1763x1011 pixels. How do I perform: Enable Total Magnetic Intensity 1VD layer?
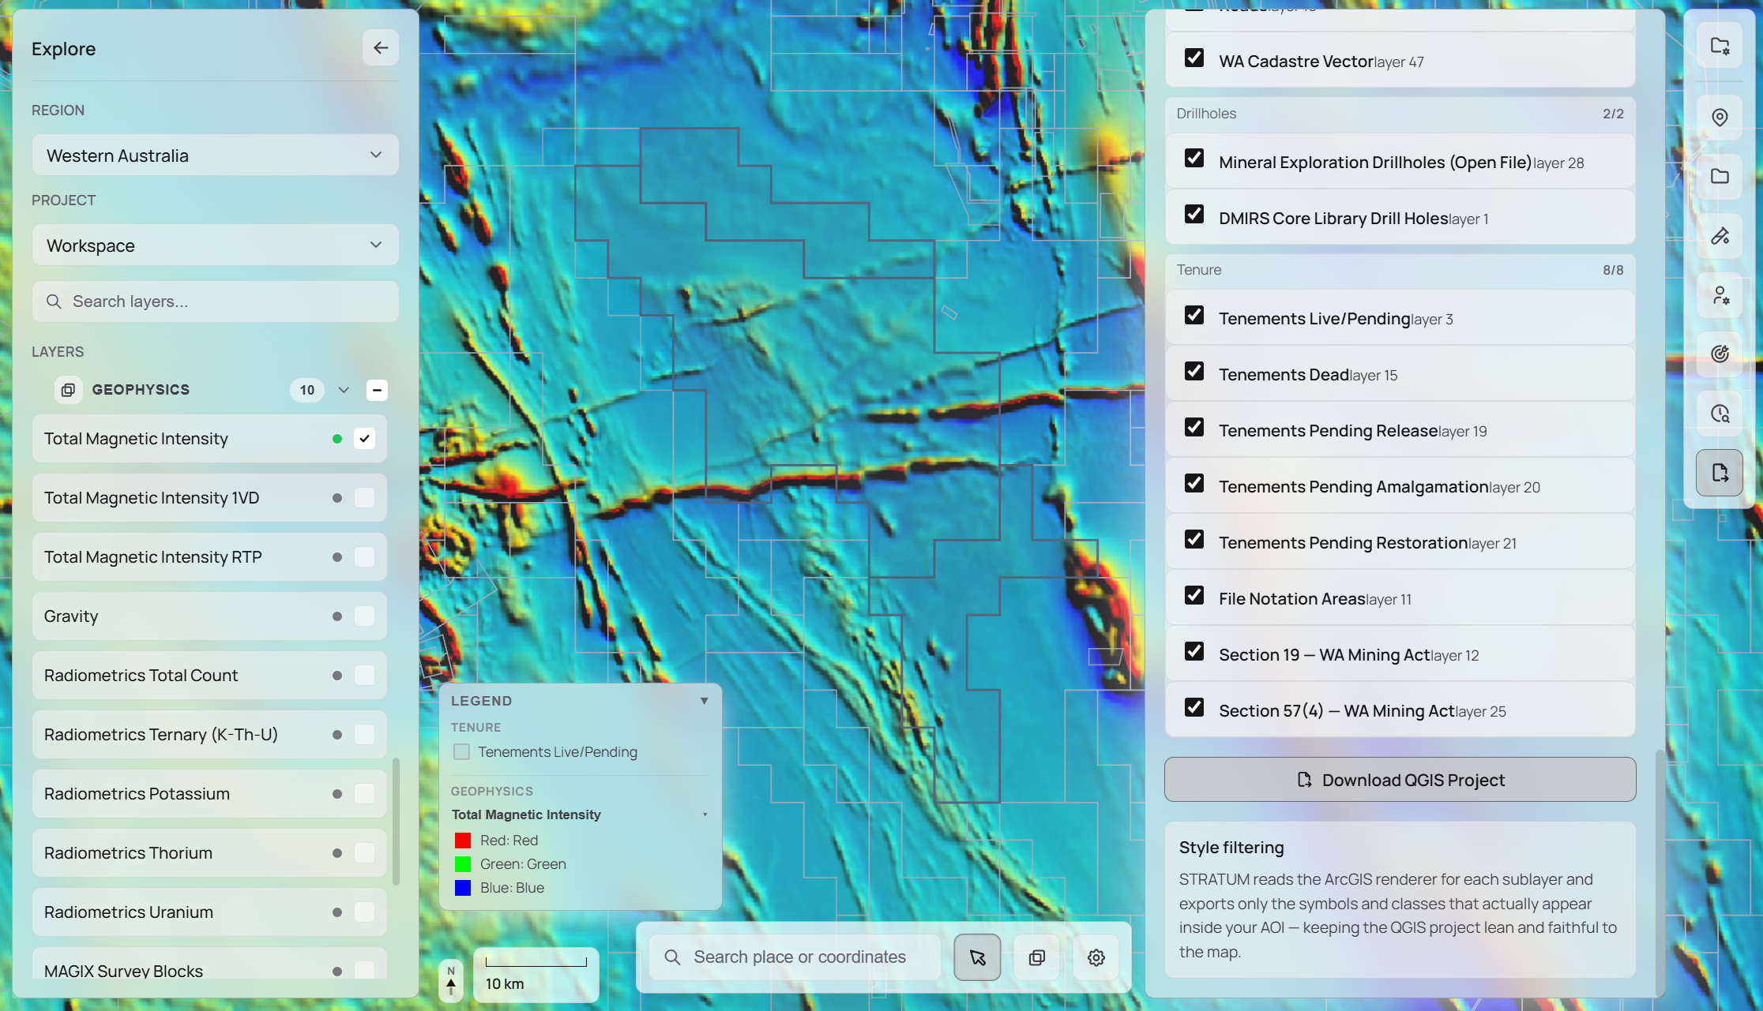364,498
